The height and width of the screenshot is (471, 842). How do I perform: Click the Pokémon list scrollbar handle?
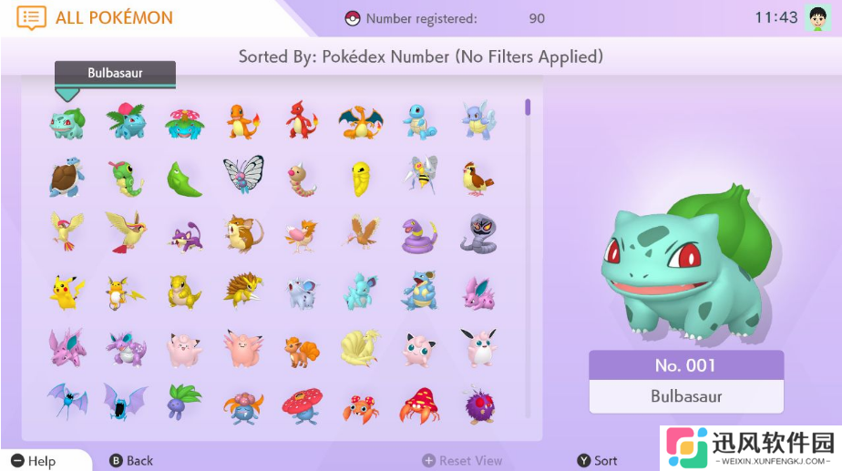528,107
